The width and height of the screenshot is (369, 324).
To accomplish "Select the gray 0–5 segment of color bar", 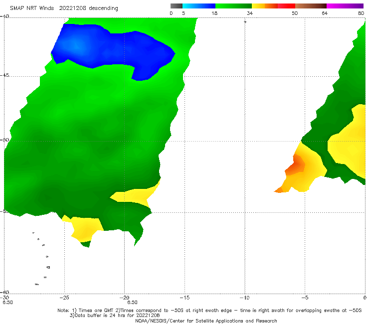I will click(176, 6).
